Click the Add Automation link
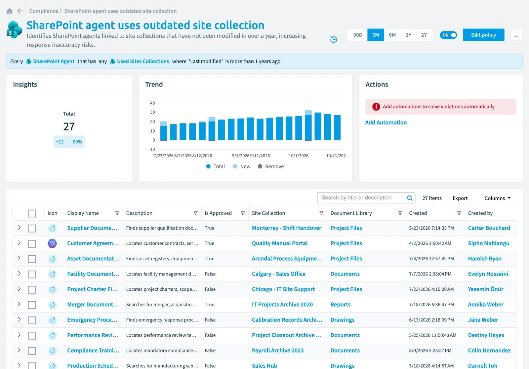Image resolution: width=529 pixels, height=369 pixels. click(386, 123)
